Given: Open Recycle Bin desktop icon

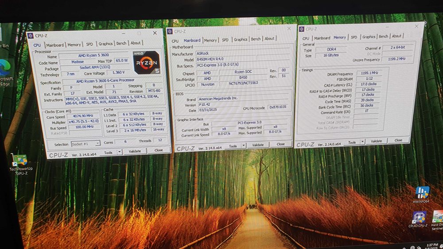Looking at the screenshot, I should (x=4, y=38).
